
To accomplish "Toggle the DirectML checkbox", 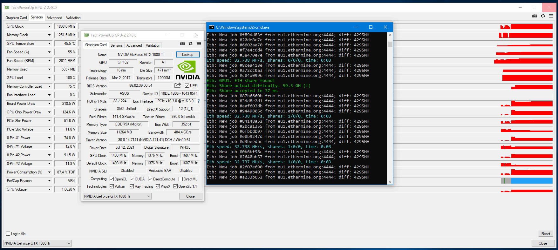I will coord(180,179).
